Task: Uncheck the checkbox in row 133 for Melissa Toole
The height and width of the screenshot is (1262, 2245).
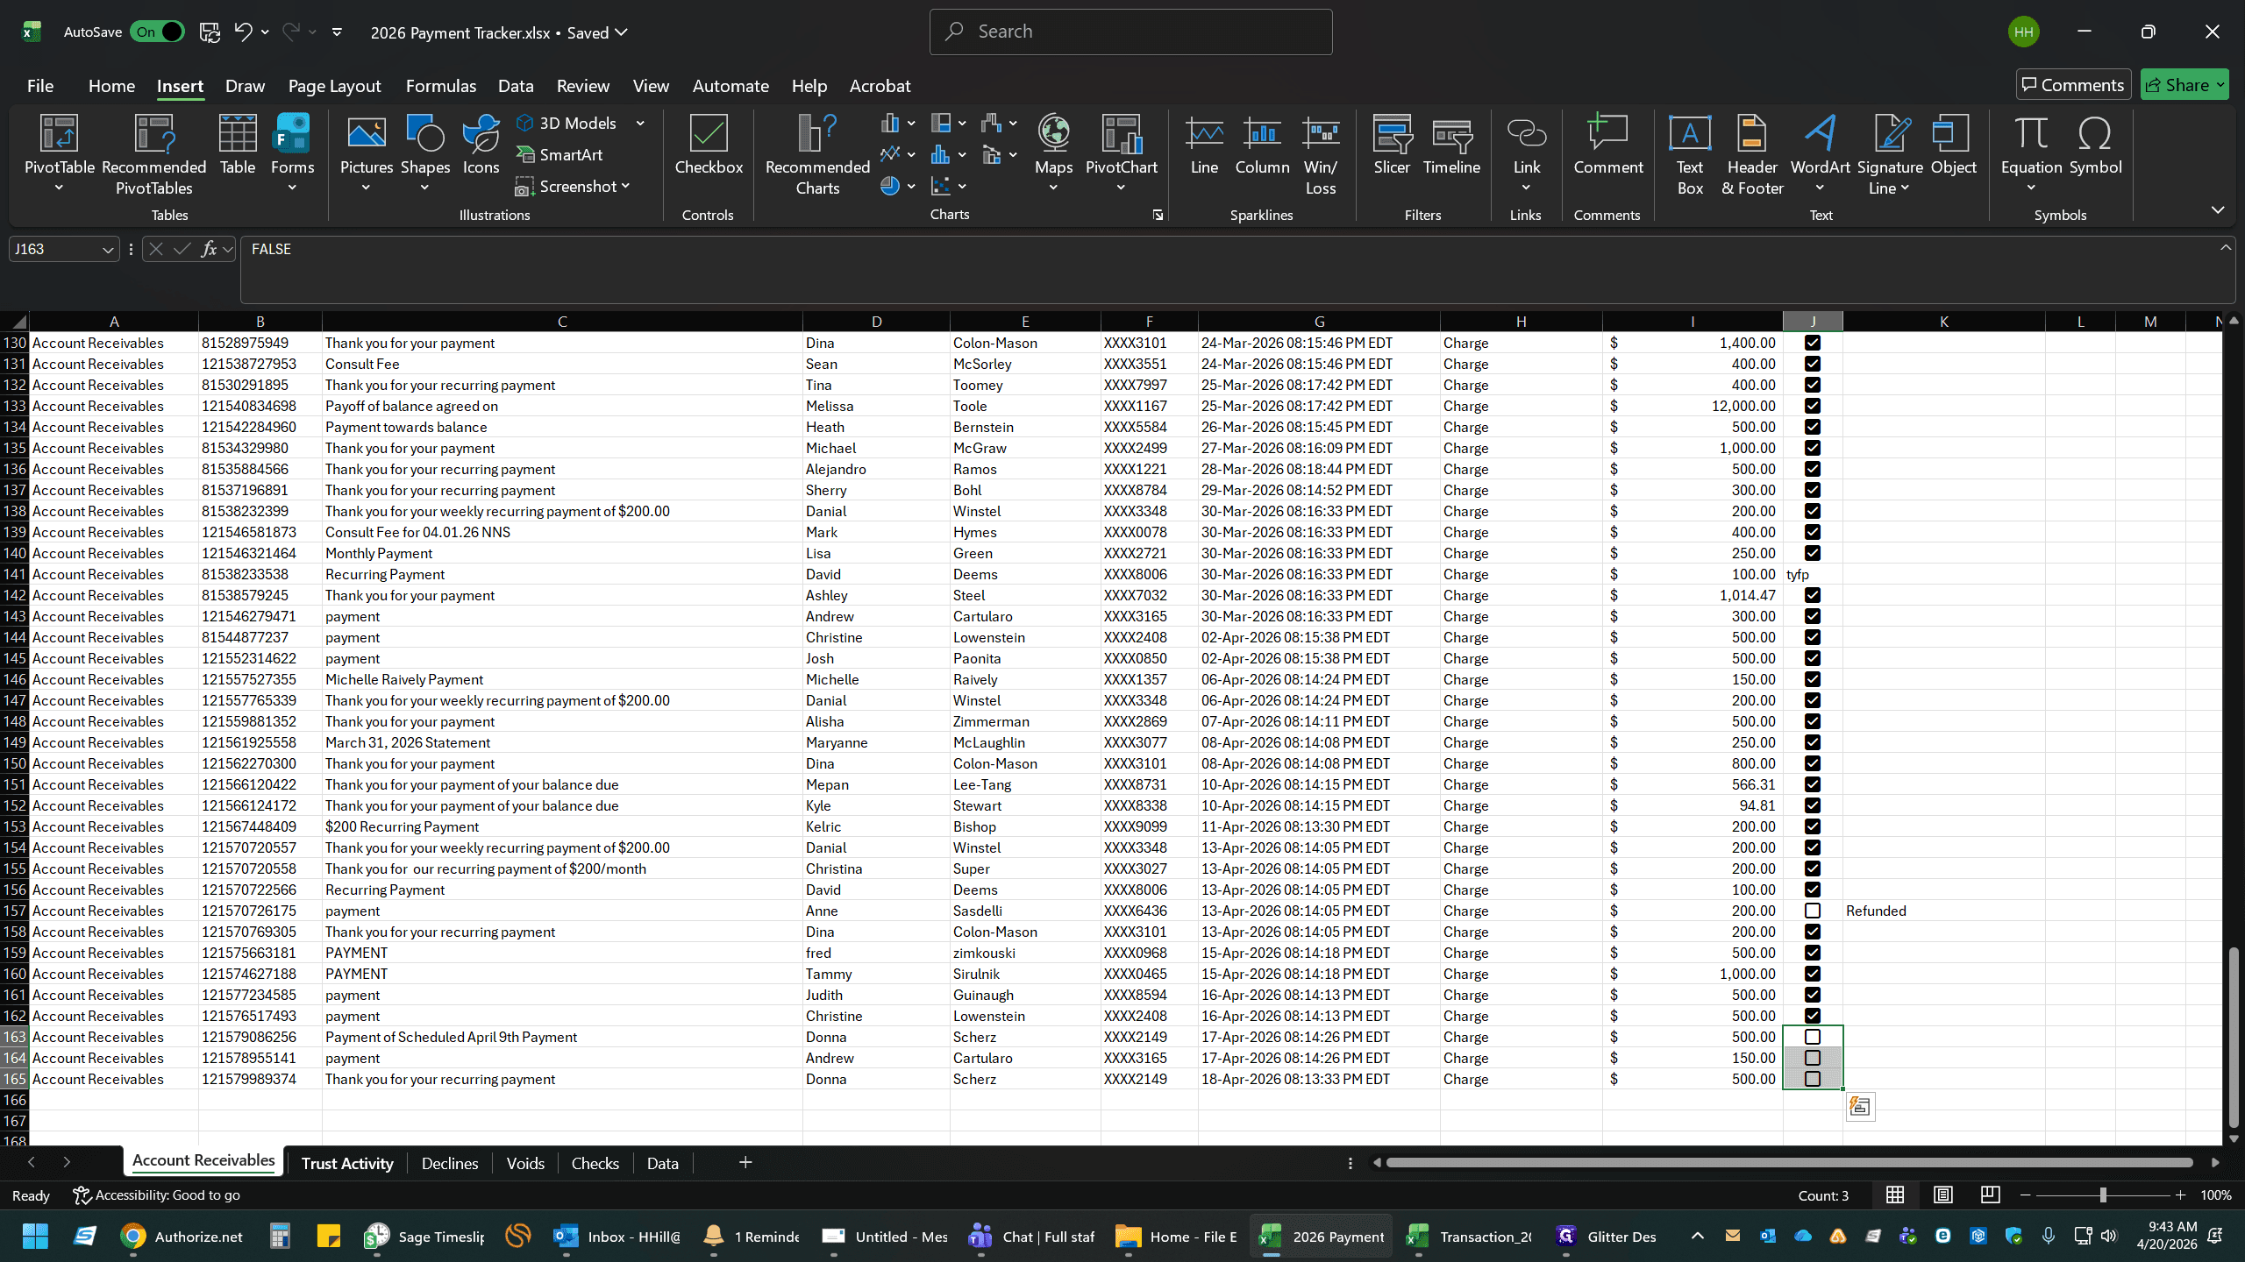Action: 1813,406
